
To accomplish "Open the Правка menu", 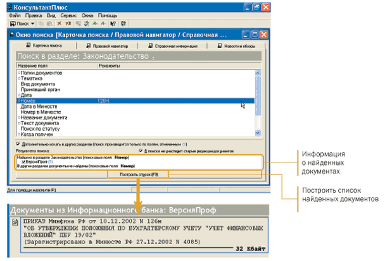I will [34, 15].
